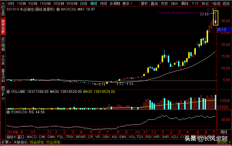This screenshot has height=146, width=232.
Task: Open the 综合资讯 link
Action: tap(37, 142)
